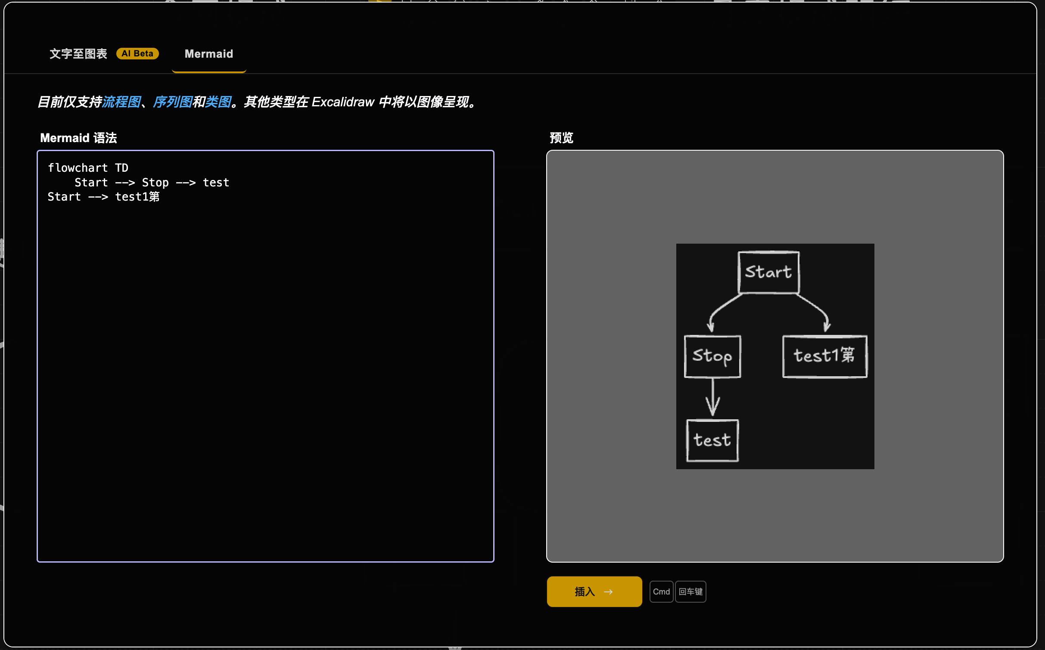Click the AI Beta badge
Viewport: 1045px width, 650px height.
click(x=137, y=53)
